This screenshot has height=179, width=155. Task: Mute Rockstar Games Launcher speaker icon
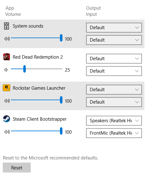(7, 101)
